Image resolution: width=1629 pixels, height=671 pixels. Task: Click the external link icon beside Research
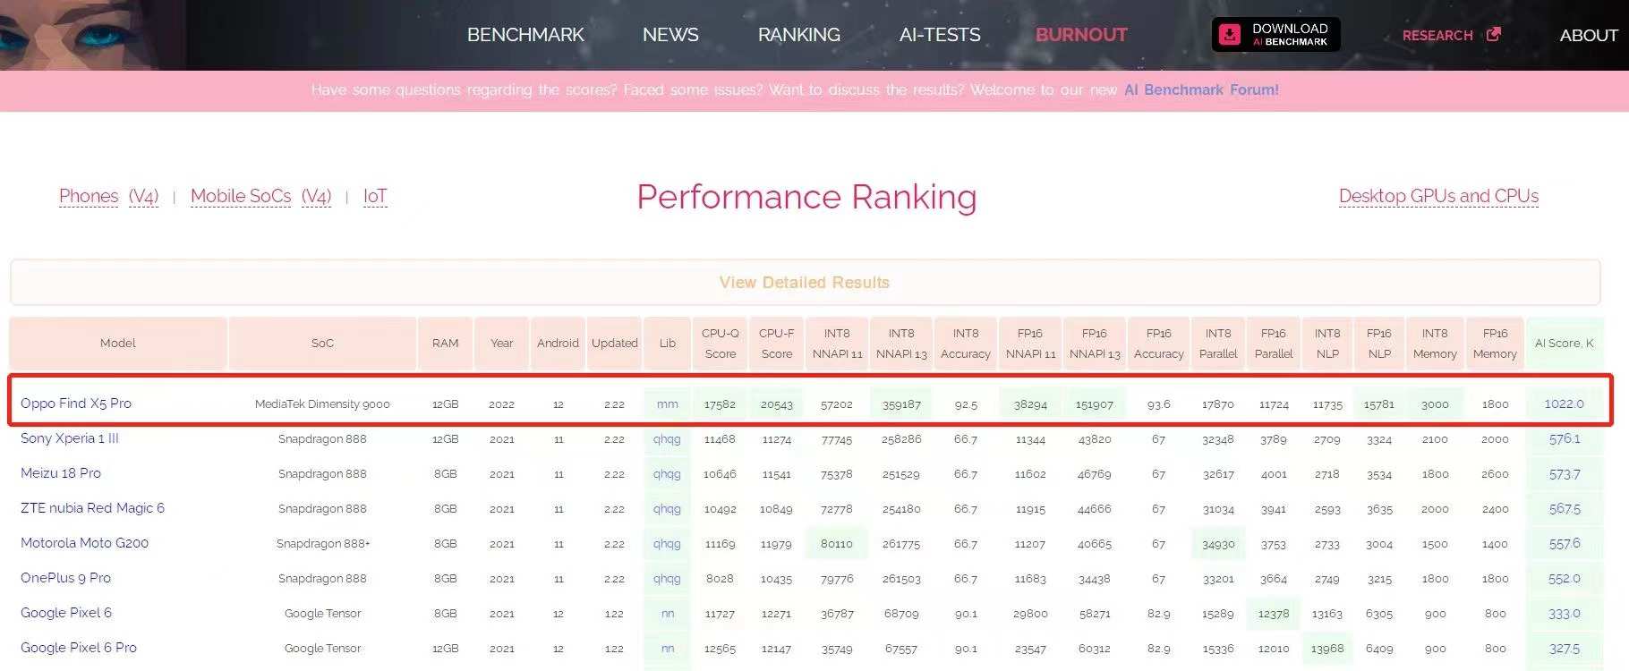click(x=1493, y=35)
